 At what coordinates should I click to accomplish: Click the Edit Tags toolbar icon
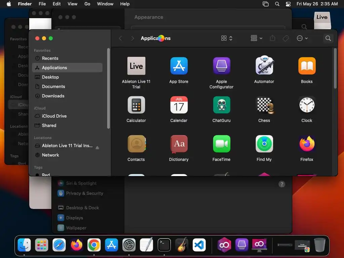click(286, 38)
